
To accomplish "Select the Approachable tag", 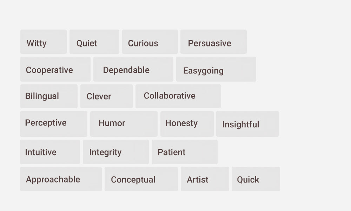I will click(x=61, y=179).
